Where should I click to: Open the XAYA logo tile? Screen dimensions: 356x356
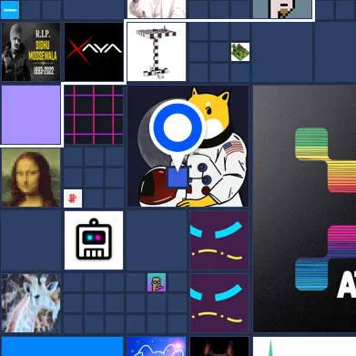(94, 52)
